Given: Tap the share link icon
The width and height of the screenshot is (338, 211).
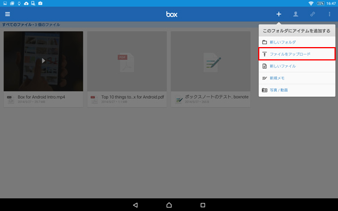Looking at the screenshot, I should pos(312,14).
